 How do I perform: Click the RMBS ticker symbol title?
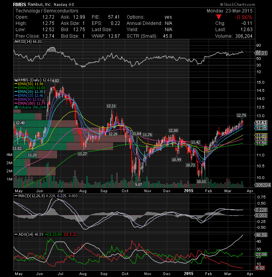[19, 4]
